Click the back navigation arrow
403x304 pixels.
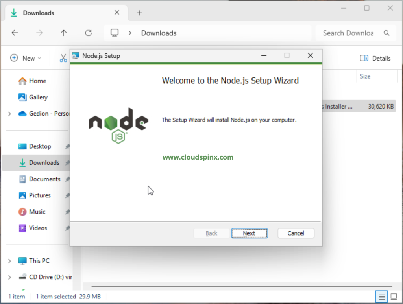[x=15, y=33]
